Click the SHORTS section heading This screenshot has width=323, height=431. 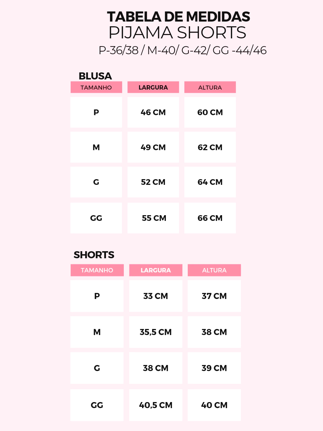pos(94,255)
